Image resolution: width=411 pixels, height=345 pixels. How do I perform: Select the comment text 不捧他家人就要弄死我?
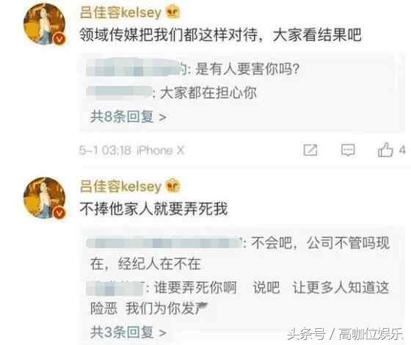point(153,208)
